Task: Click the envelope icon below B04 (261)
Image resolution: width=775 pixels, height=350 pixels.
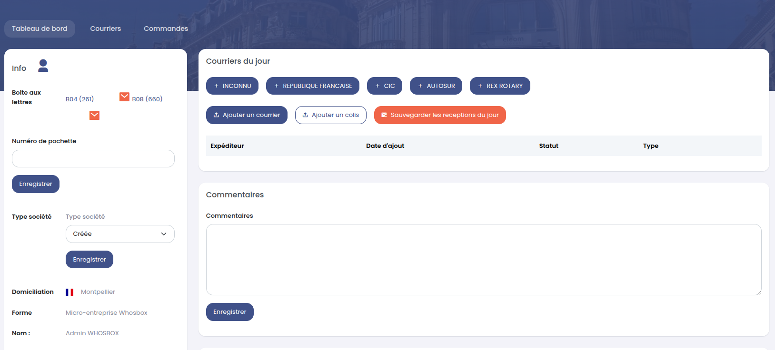Action: [94, 115]
